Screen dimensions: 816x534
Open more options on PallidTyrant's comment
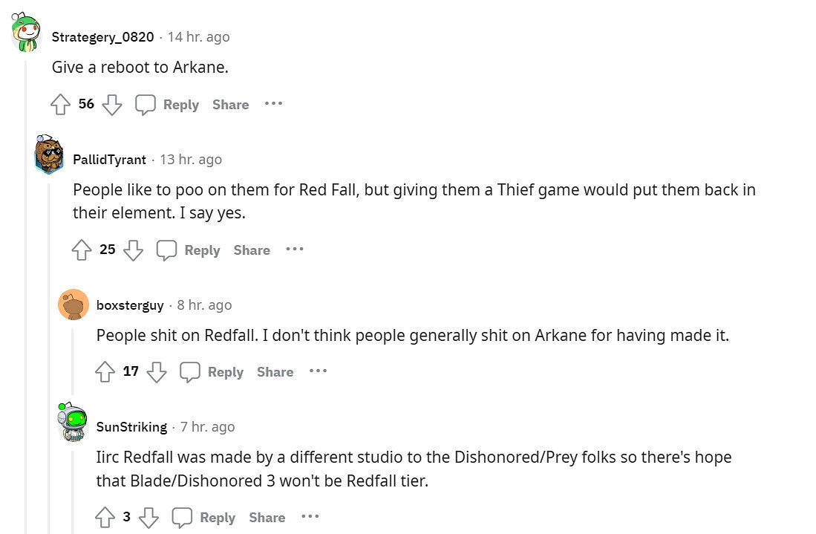(295, 250)
